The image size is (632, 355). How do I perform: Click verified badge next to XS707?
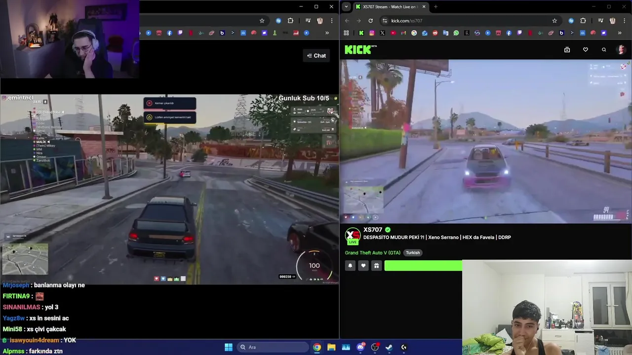[x=388, y=230]
